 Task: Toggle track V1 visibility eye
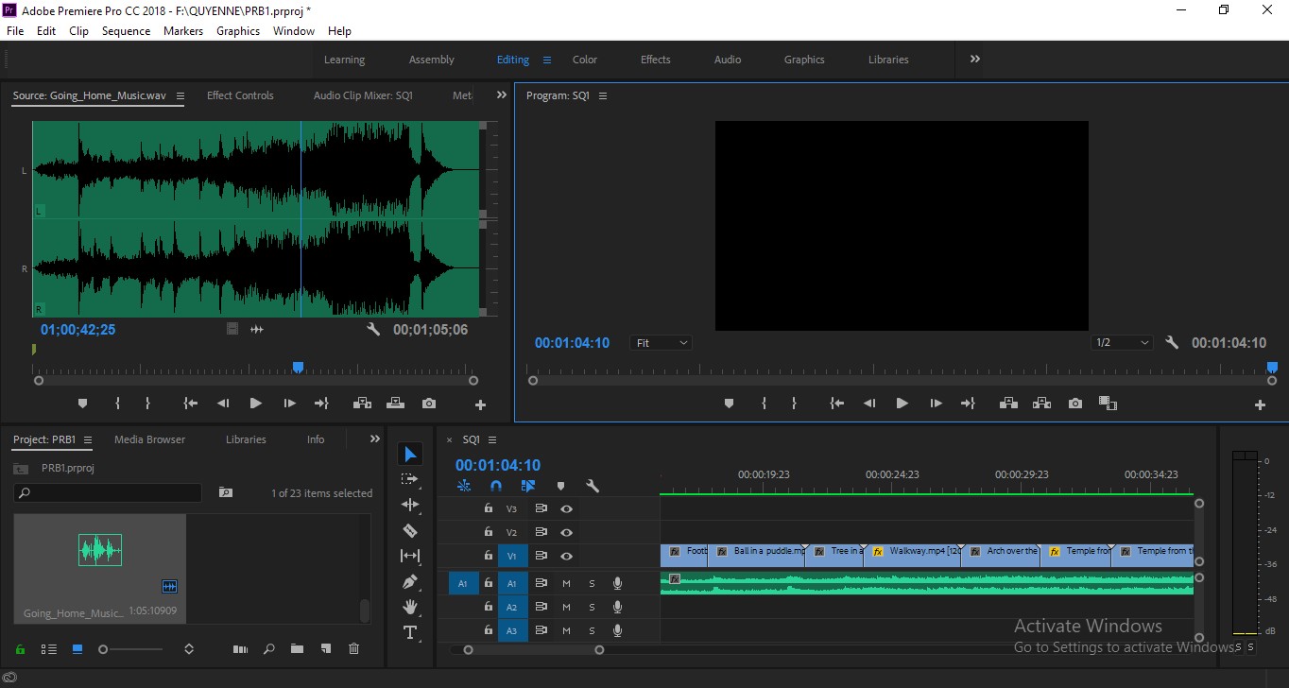(x=566, y=556)
